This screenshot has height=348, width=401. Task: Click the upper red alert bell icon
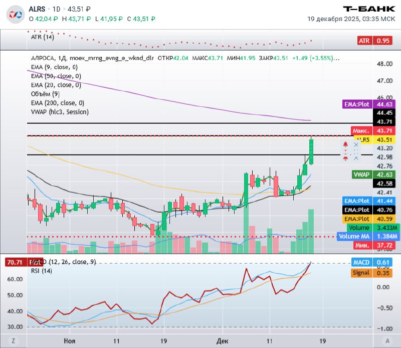point(345,144)
